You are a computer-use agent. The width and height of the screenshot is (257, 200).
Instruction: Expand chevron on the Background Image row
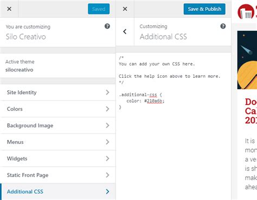tap(107, 125)
